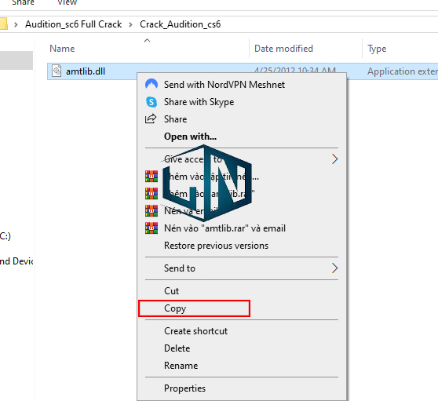Click the Application extension type cell

tap(403, 71)
